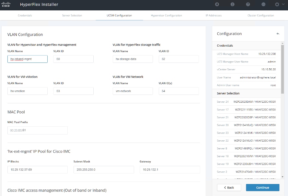Edit the Gateway field 10.29.132.1
Image resolution: width=288 pixels, height=196 pixels.
[170, 169]
